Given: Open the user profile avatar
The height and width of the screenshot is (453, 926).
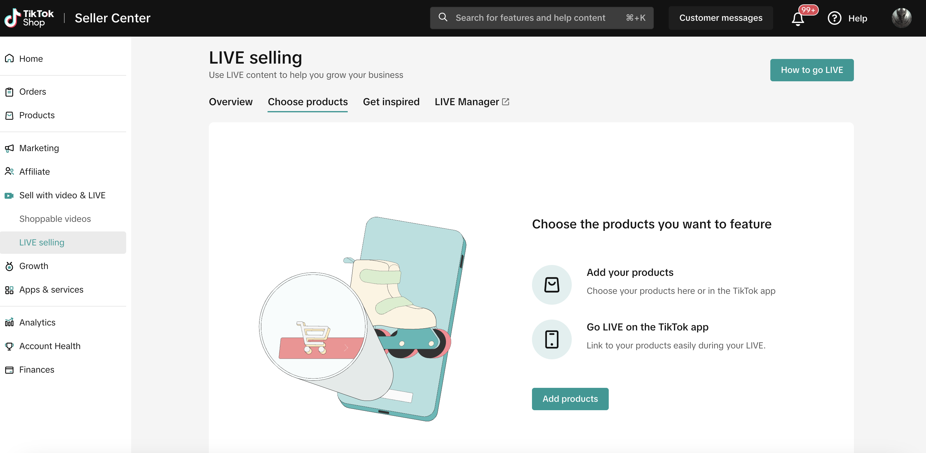Looking at the screenshot, I should click(901, 18).
